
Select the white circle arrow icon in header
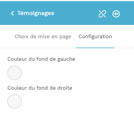tap(116, 14)
